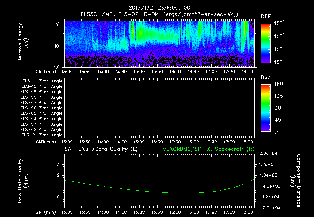314x217 pixels.
Task: Click the 1.2e+04 right axis value
Action: click(268, 164)
